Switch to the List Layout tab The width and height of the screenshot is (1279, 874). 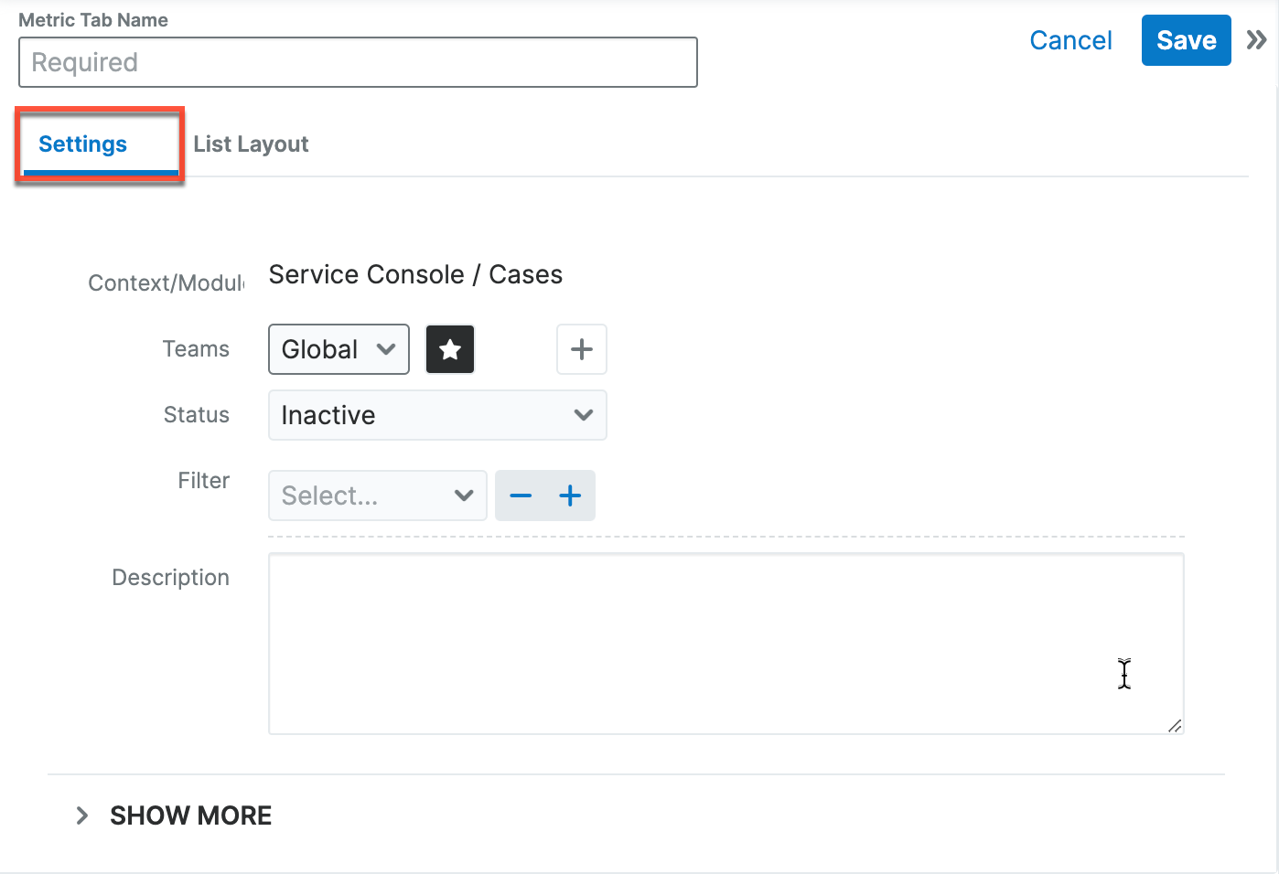tap(251, 144)
